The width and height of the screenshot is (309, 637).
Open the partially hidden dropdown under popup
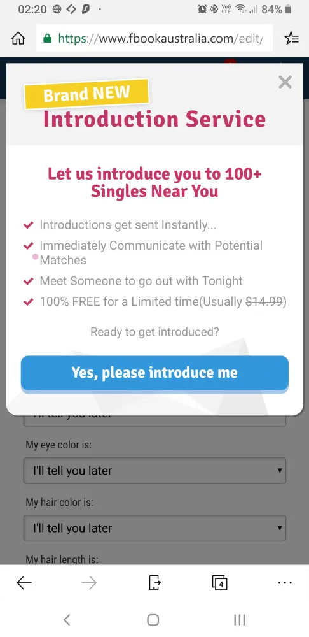[154, 420]
